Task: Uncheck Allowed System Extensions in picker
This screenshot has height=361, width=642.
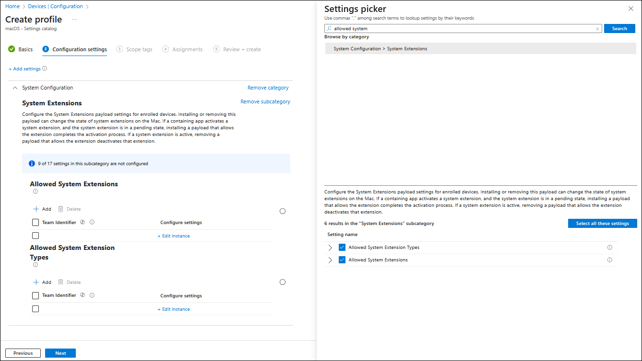Action: [342, 260]
